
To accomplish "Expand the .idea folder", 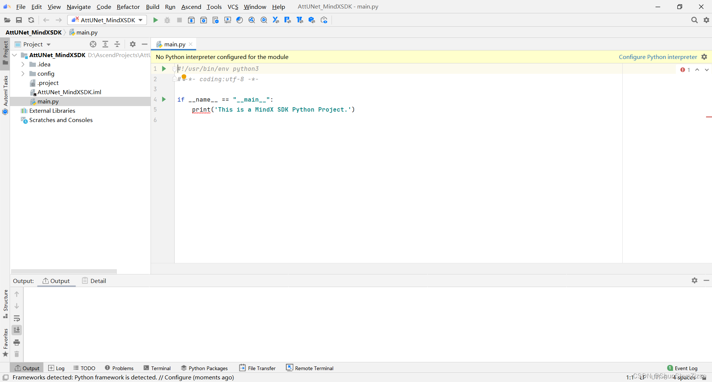I will point(23,64).
